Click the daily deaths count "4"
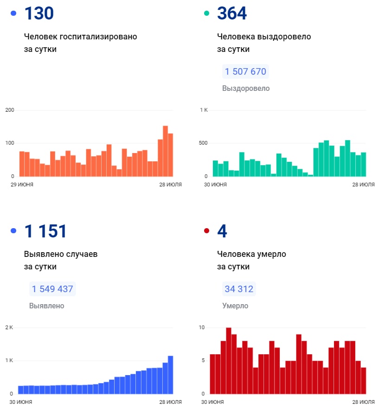The image size is (385, 415). [x=222, y=231]
